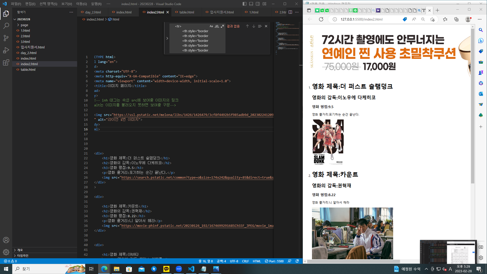Viewport: 487px width, 274px height.
Task: Open Run and Debug view
Action: click(6, 50)
